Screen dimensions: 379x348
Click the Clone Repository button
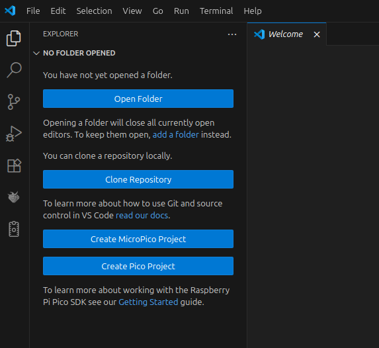click(138, 179)
